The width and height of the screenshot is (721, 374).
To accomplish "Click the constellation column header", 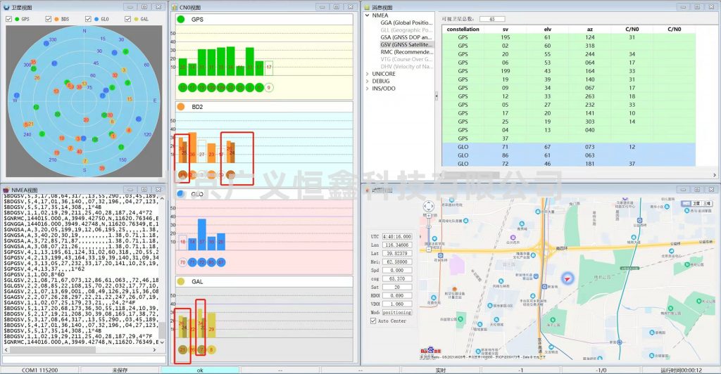I will (x=463, y=30).
